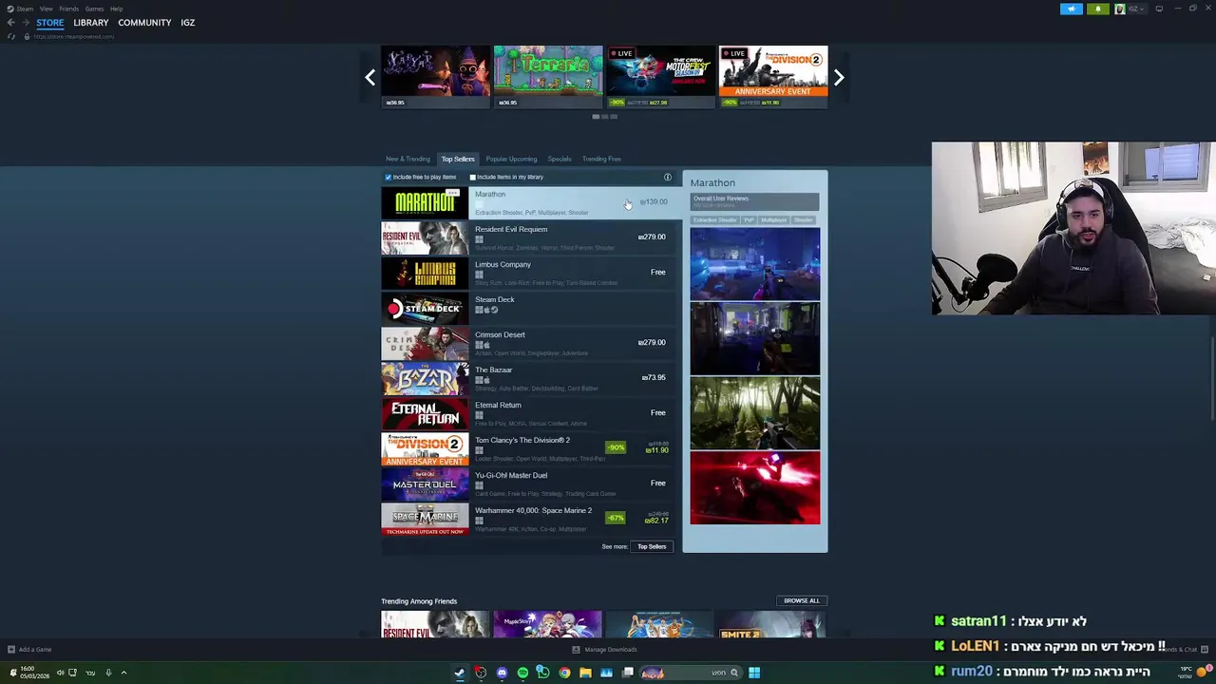The image size is (1216, 684).
Task: Open the Steam menu
Action: 25,9
